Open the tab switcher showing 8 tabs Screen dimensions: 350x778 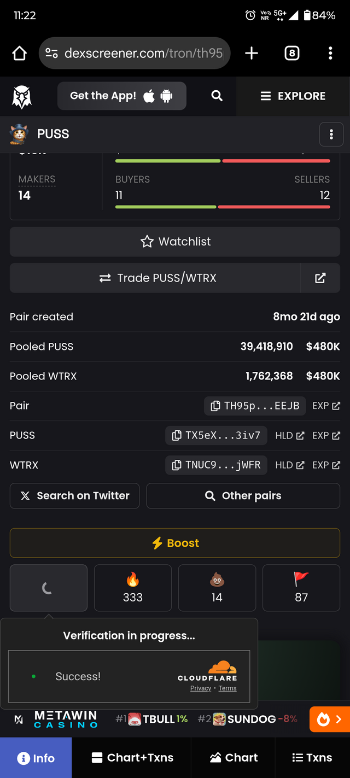292,53
